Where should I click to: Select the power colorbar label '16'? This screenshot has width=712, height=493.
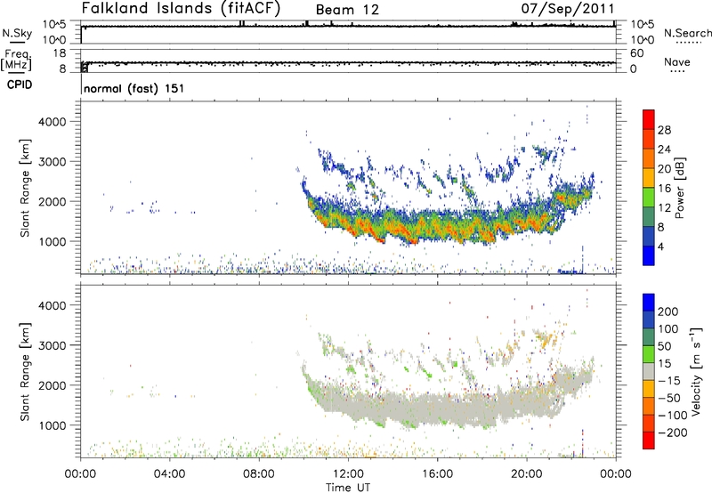pyautogui.click(x=664, y=189)
